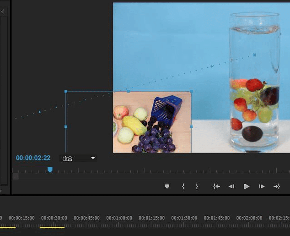Click the 00:00:30:00 mark on the timeline ruler

(x=54, y=218)
